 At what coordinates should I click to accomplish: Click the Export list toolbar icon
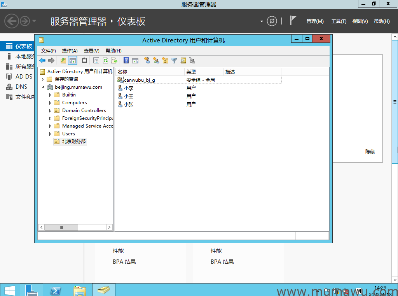[114, 60]
